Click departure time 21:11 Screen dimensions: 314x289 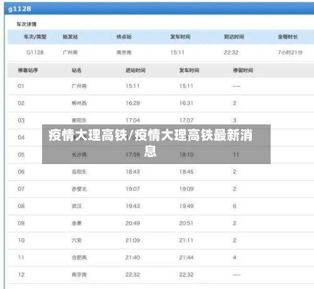(186, 241)
